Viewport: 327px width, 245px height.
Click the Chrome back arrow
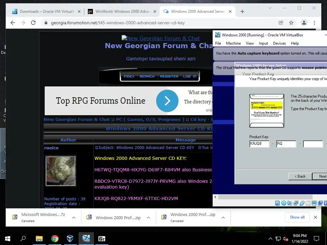tap(13, 23)
